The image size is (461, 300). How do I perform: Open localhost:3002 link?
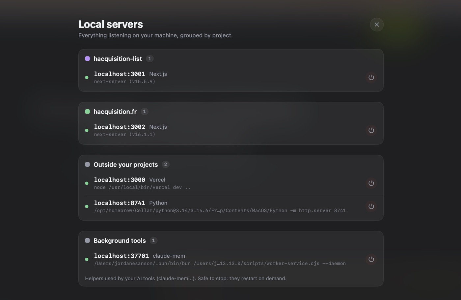click(x=120, y=127)
